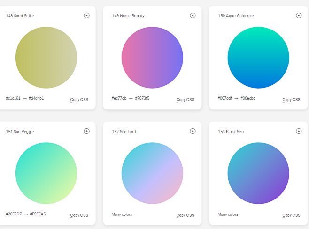The height and width of the screenshot is (229, 309).
Task: Select the Norse Beauty gradient circle
Action: [152, 58]
